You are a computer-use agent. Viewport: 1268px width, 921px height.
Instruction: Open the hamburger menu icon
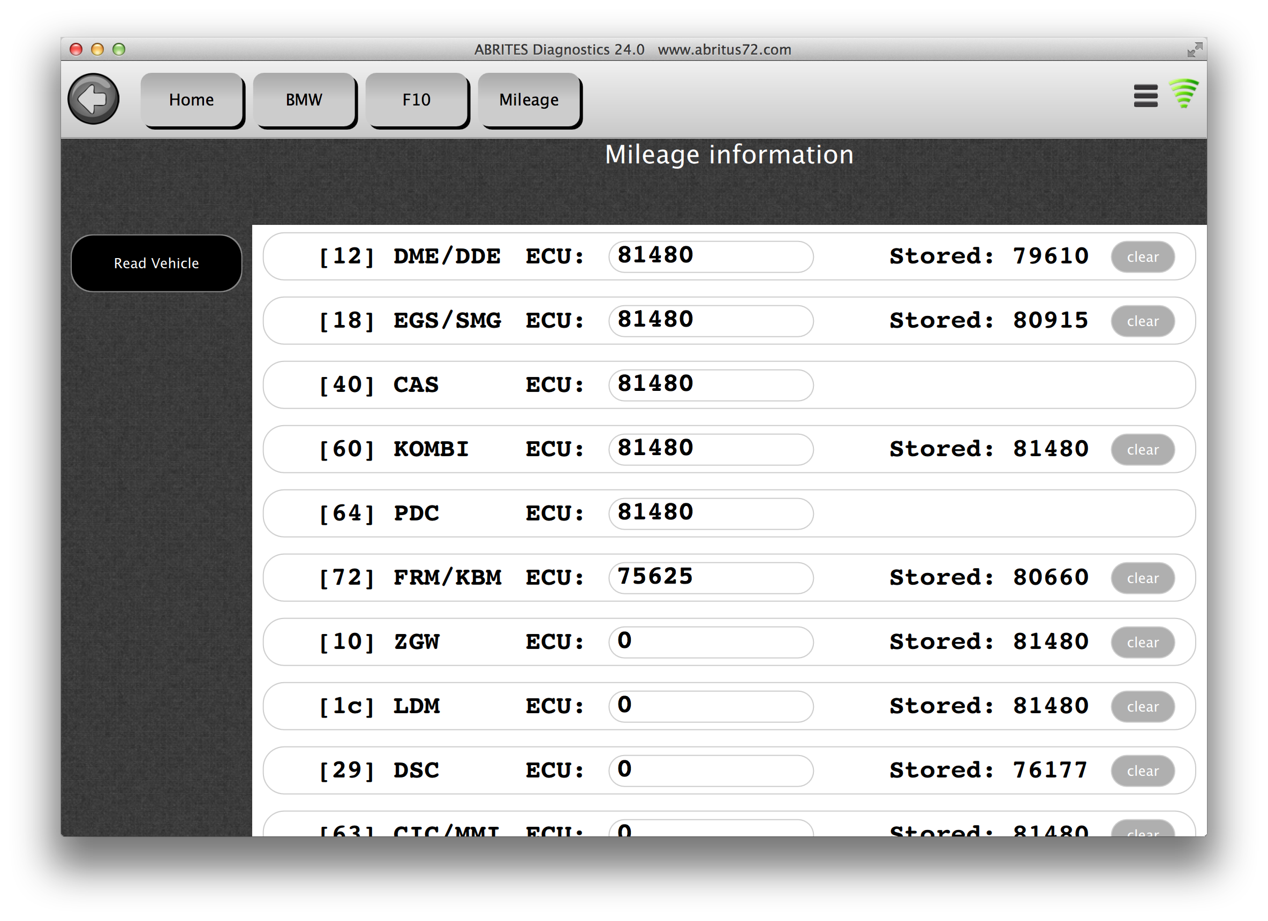(x=1145, y=96)
